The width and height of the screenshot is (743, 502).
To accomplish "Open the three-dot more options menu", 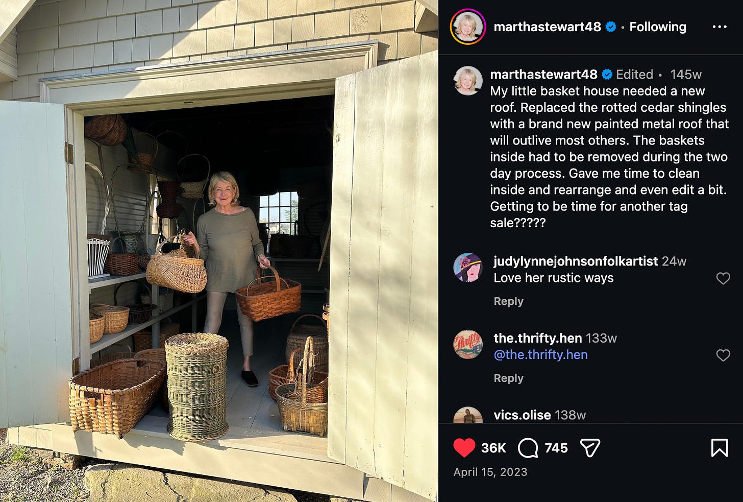I will pos(719,27).
